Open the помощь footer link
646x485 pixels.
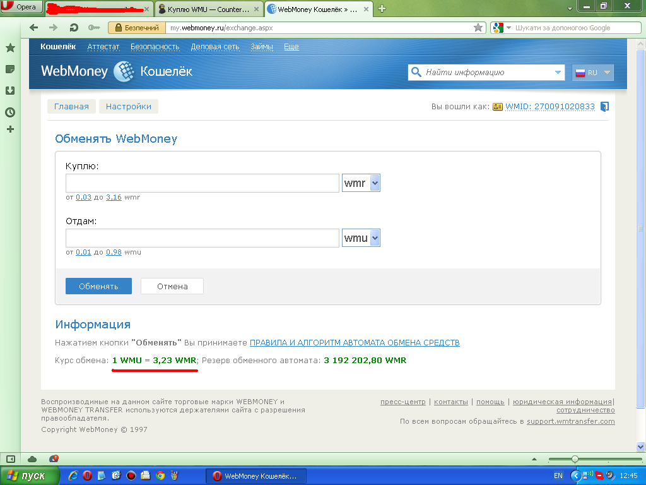tap(490, 402)
